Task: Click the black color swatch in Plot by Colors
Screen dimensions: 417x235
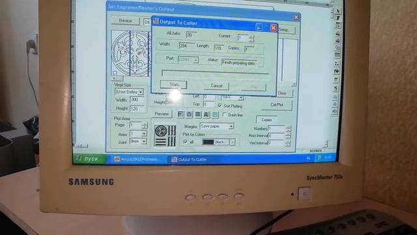Action: pos(208,142)
